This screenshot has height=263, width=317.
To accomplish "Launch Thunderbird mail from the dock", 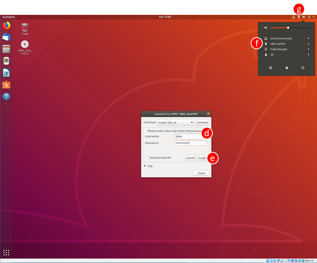I will (x=6, y=37).
